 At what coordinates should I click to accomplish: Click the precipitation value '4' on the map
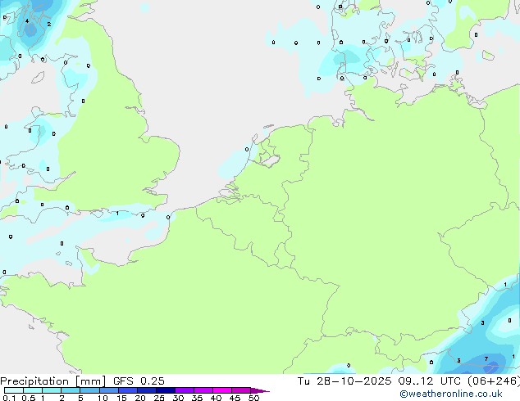(x=27, y=20)
